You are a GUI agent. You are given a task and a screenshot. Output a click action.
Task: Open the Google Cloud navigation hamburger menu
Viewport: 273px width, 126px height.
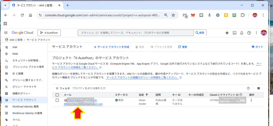click(6, 33)
